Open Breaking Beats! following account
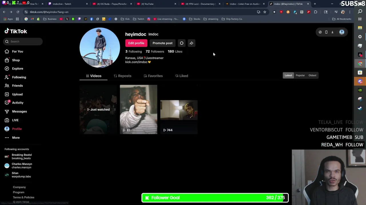Image resolution: width=366 pixels, height=205 pixels. tap(18, 157)
